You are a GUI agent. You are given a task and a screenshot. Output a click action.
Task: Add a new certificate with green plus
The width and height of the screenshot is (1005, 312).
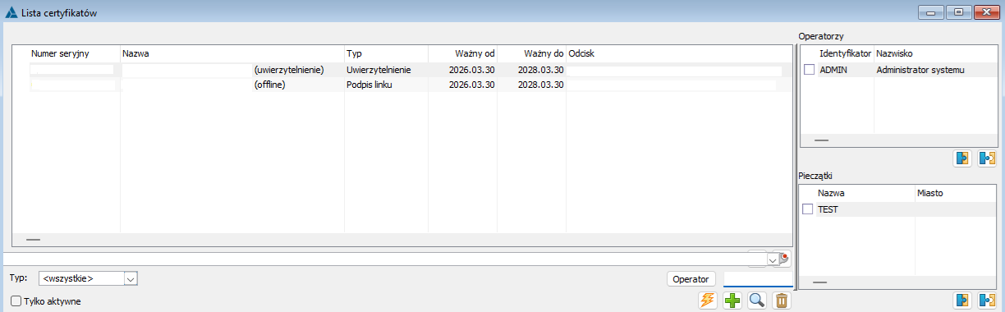pos(732,301)
